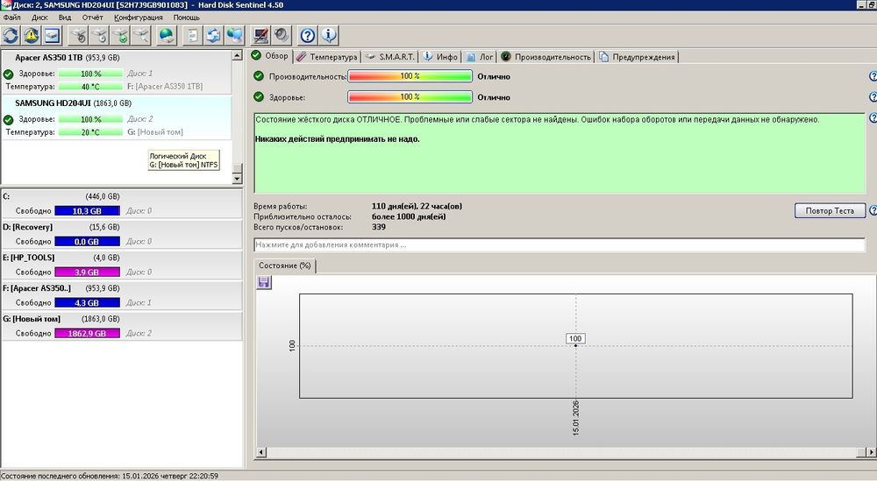
Task: Open the Диск menu
Action: click(x=39, y=18)
